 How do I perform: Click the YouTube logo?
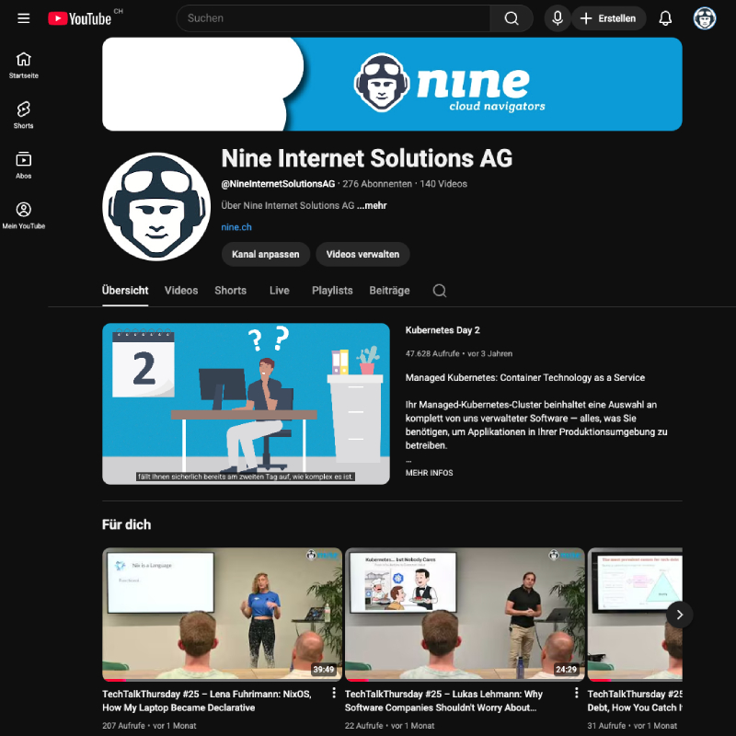(80, 18)
